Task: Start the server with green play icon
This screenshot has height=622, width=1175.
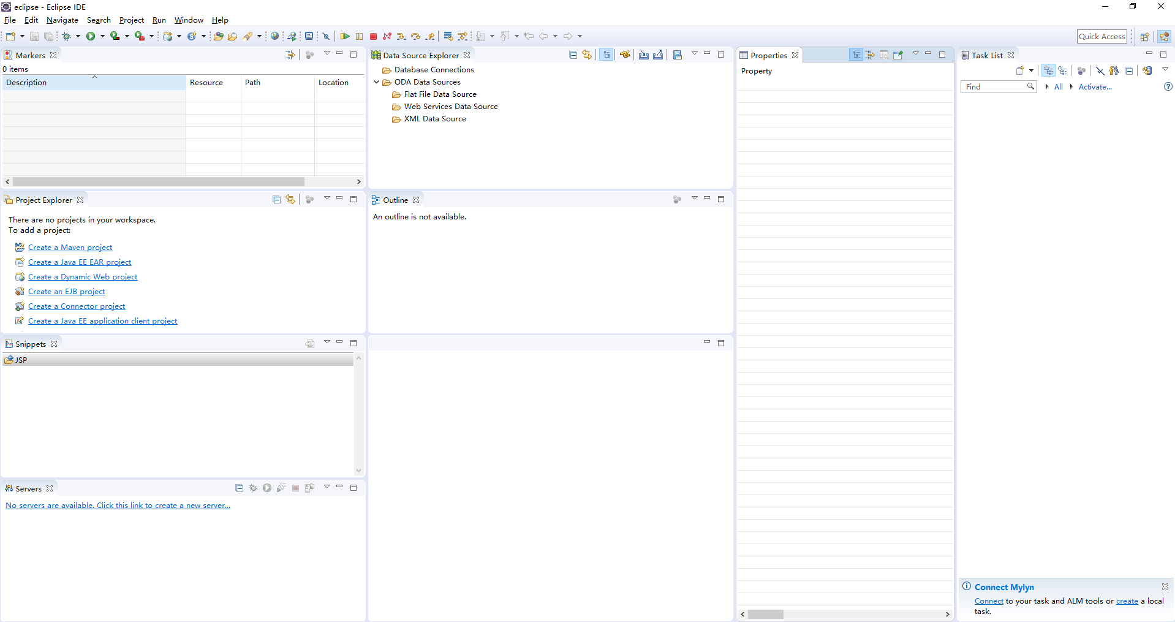Action: point(267,488)
